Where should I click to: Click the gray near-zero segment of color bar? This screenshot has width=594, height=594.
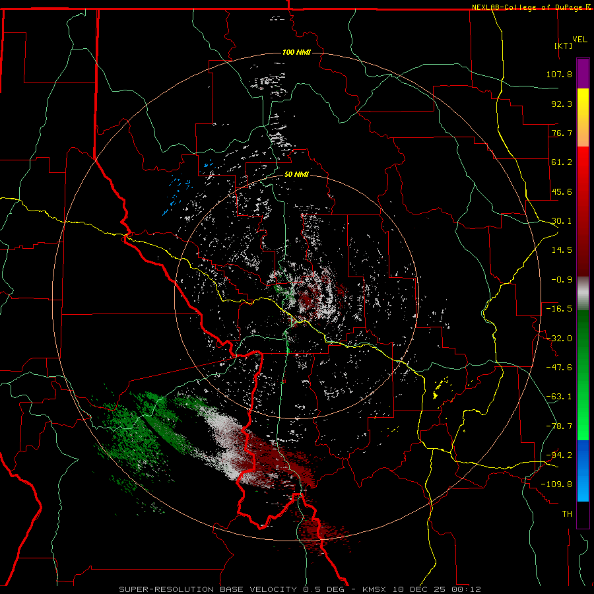pyautogui.click(x=583, y=294)
